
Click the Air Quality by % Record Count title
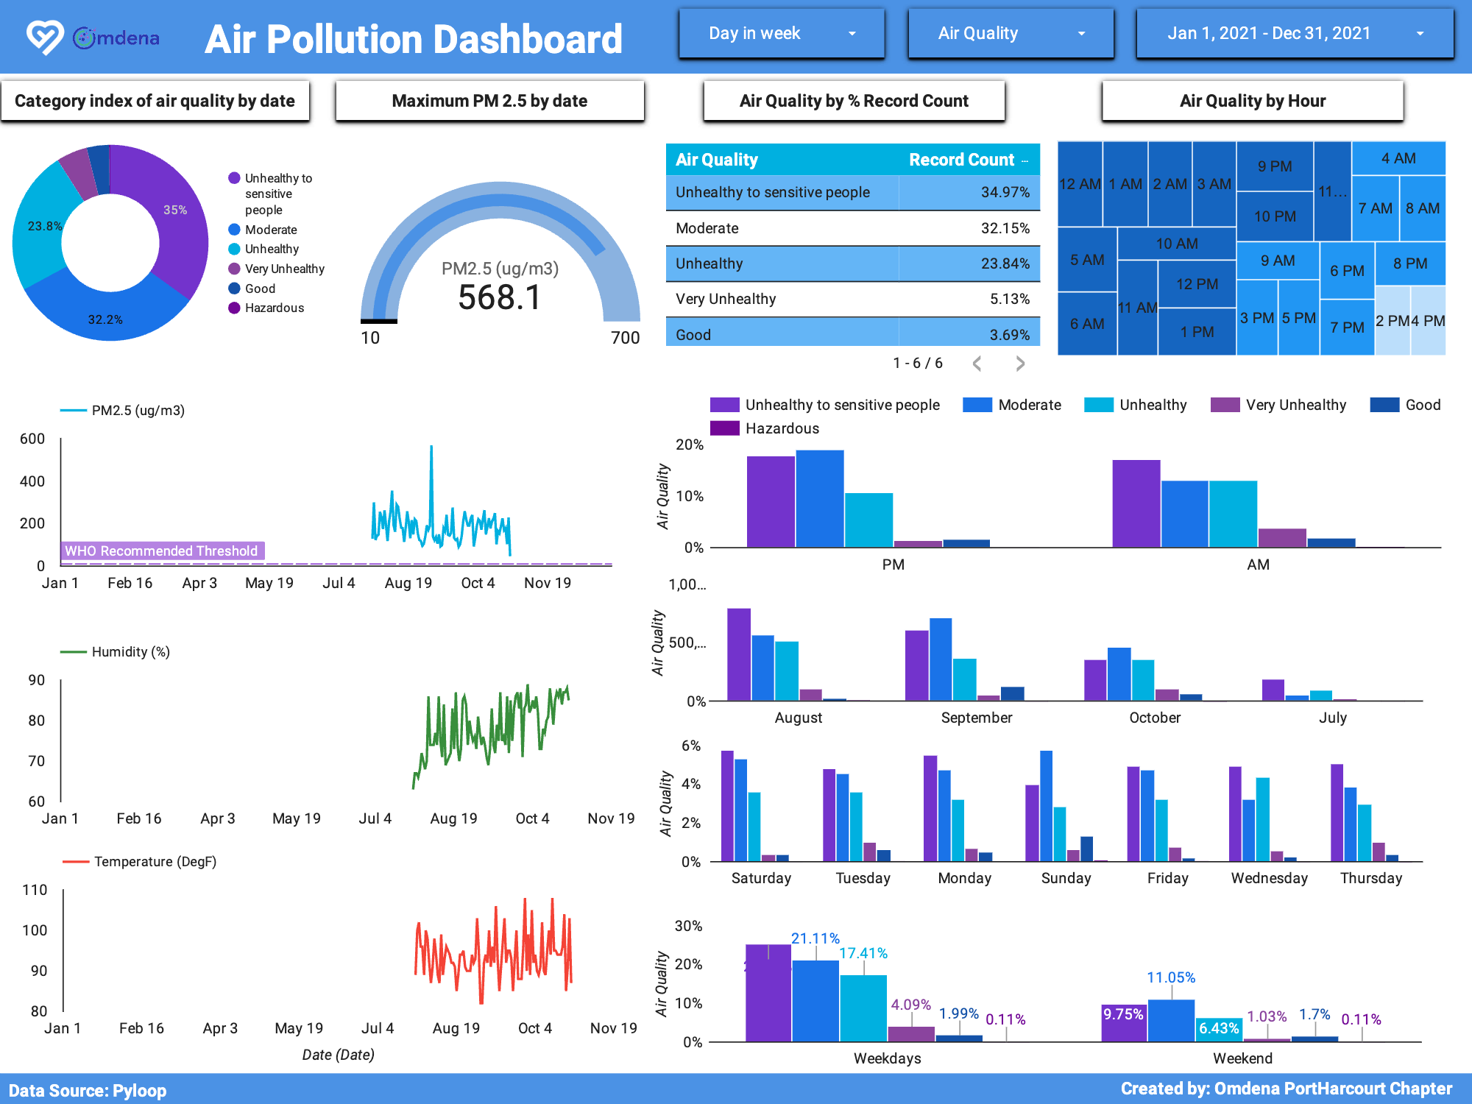pyautogui.click(x=854, y=101)
